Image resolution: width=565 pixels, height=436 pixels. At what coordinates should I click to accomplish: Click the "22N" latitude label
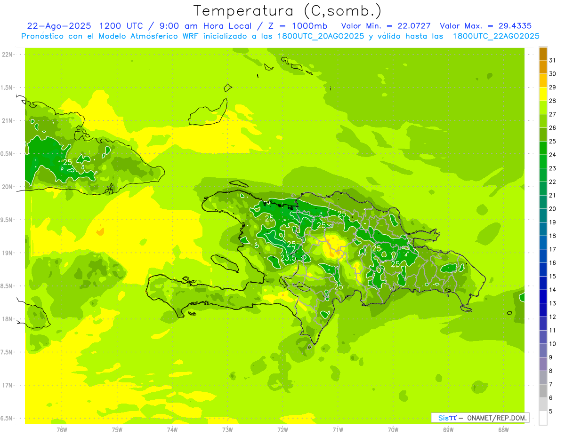[7, 55]
